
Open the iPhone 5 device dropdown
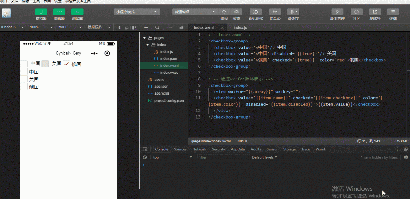[13, 27]
